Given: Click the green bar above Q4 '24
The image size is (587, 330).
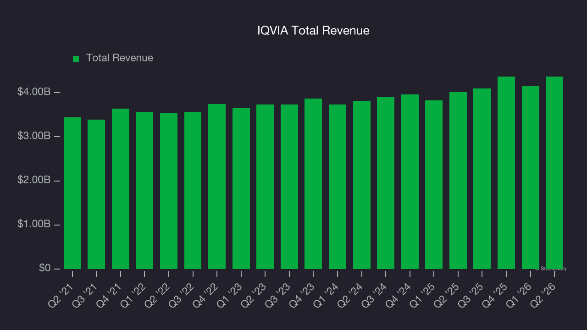Looking at the screenshot, I should 410,181.
